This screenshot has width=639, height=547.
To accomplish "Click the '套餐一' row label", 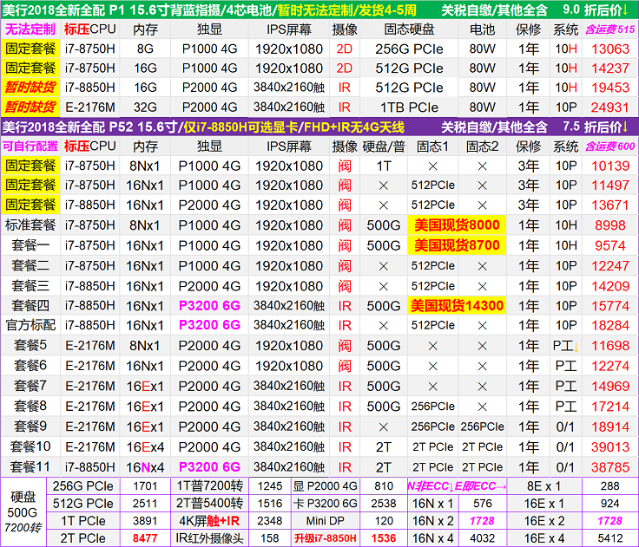I will point(30,245).
